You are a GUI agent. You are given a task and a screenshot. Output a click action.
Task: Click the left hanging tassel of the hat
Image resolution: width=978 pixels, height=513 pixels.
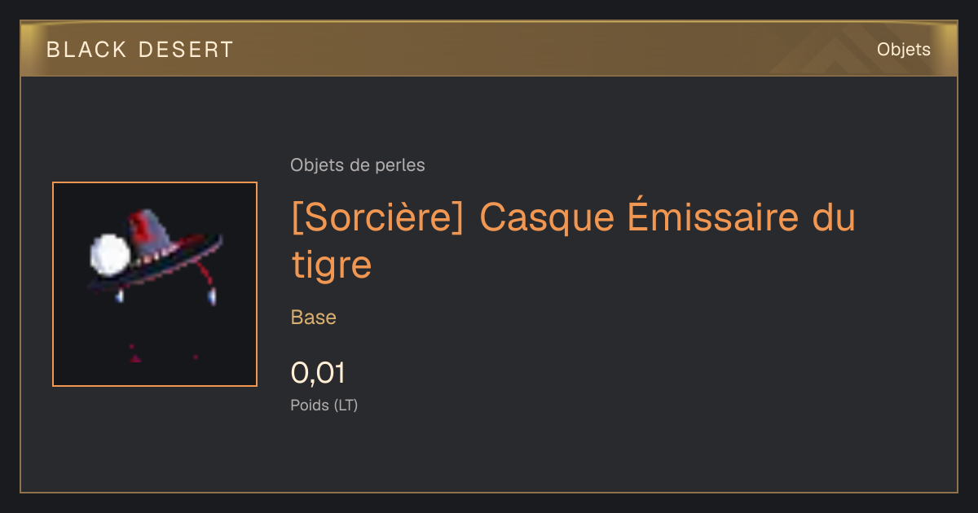point(120,296)
